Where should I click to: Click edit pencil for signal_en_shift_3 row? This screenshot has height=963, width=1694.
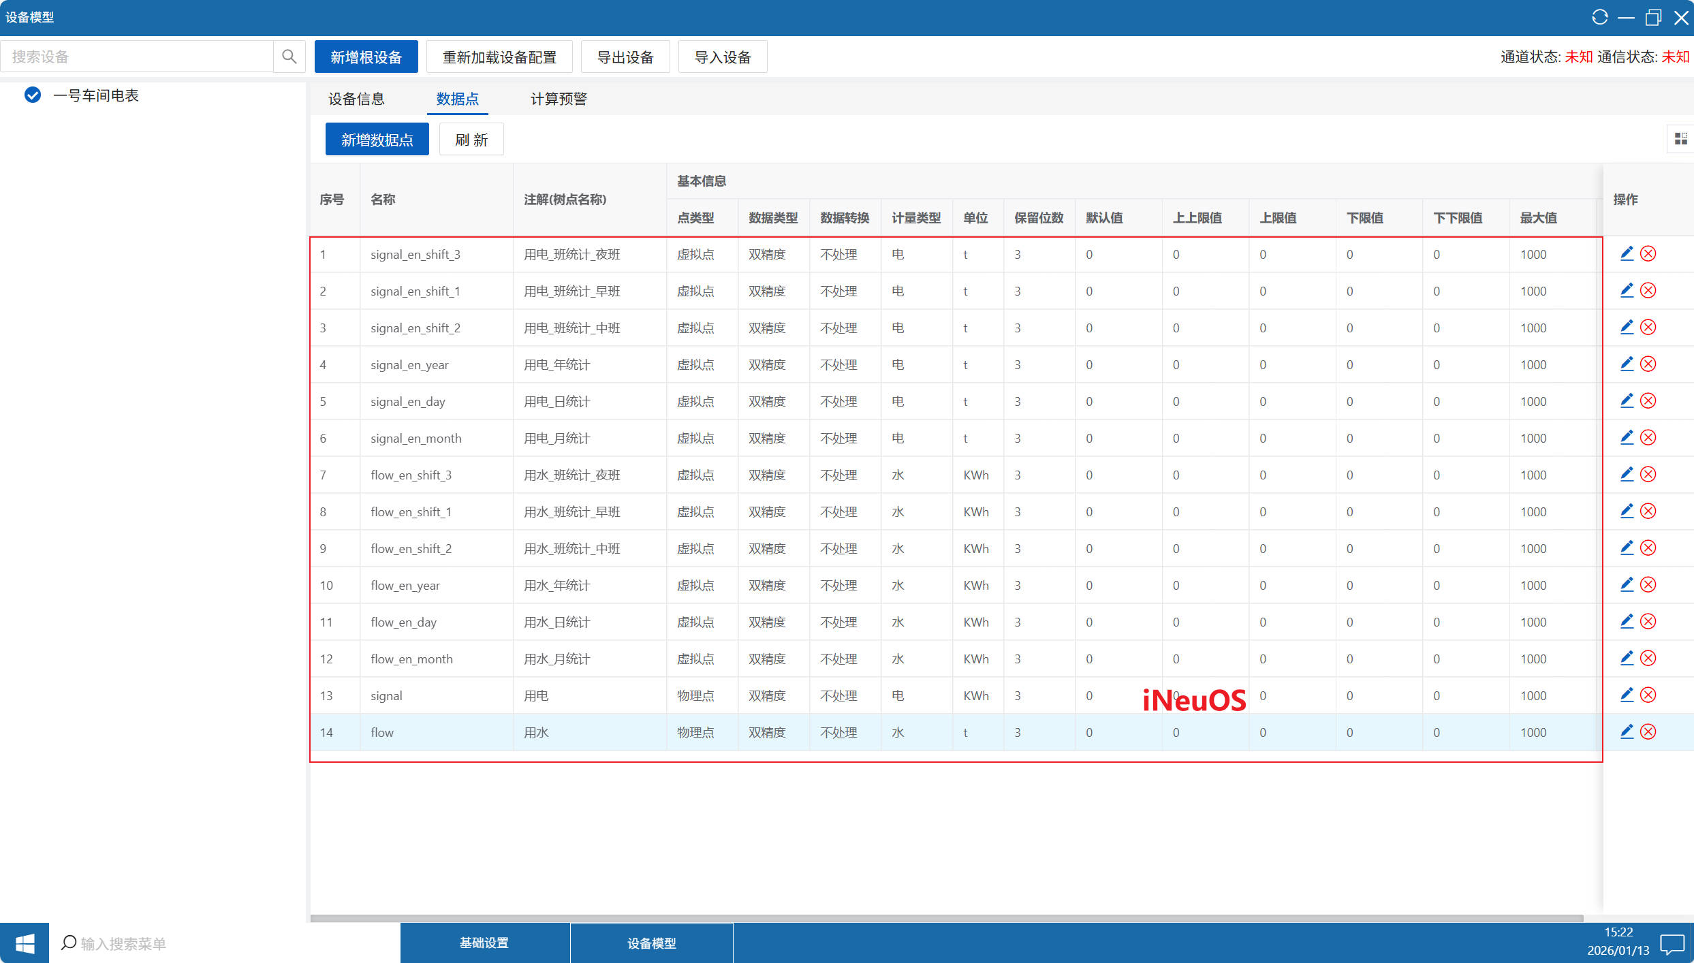click(x=1627, y=254)
